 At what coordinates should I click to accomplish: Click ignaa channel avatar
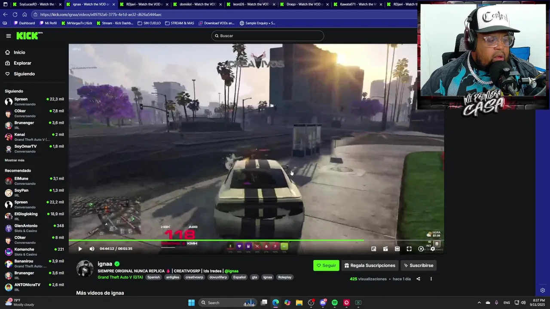coord(85,269)
